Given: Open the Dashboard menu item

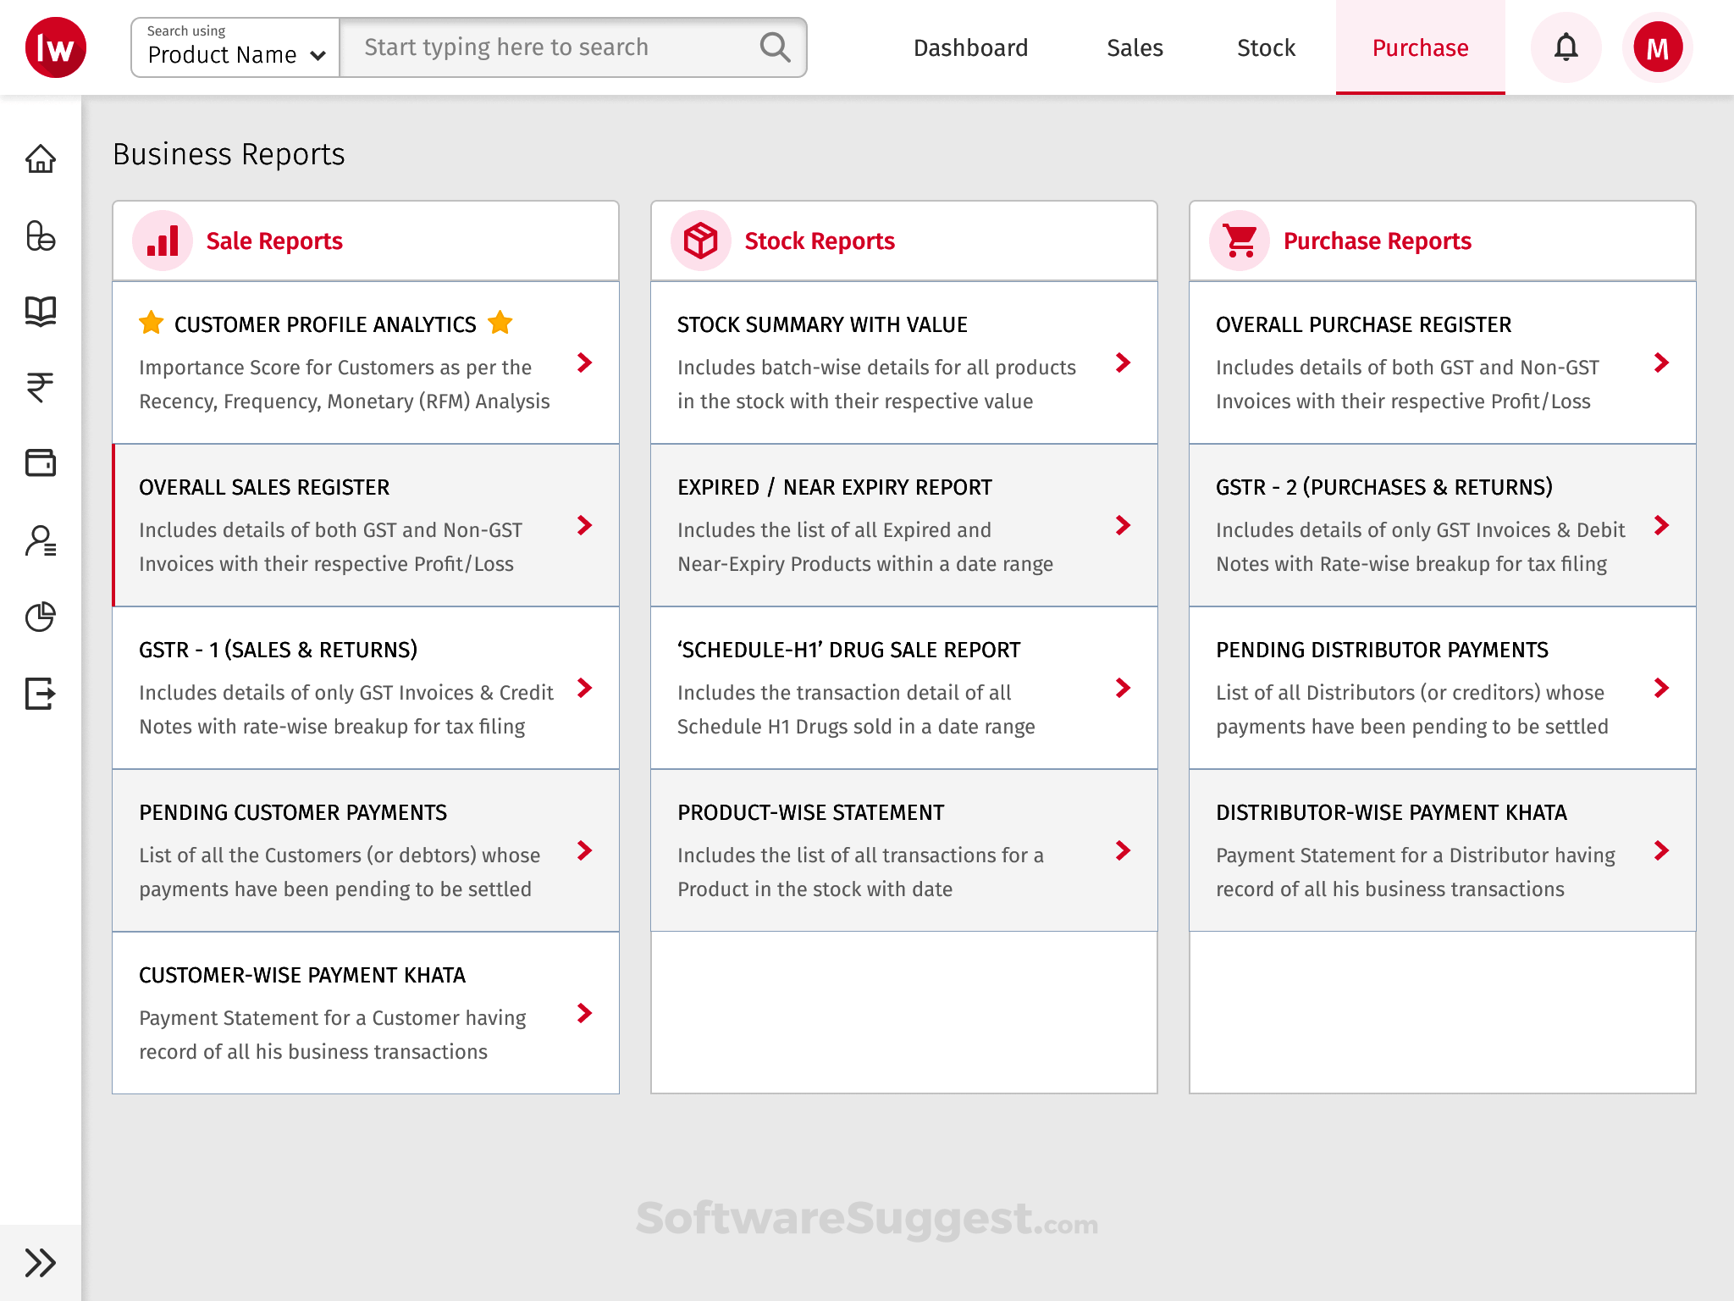Looking at the screenshot, I should [x=970, y=47].
